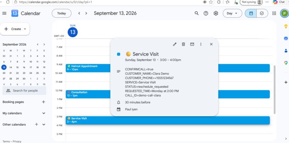Select September 21 in mini calendar

[x=11, y=73]
